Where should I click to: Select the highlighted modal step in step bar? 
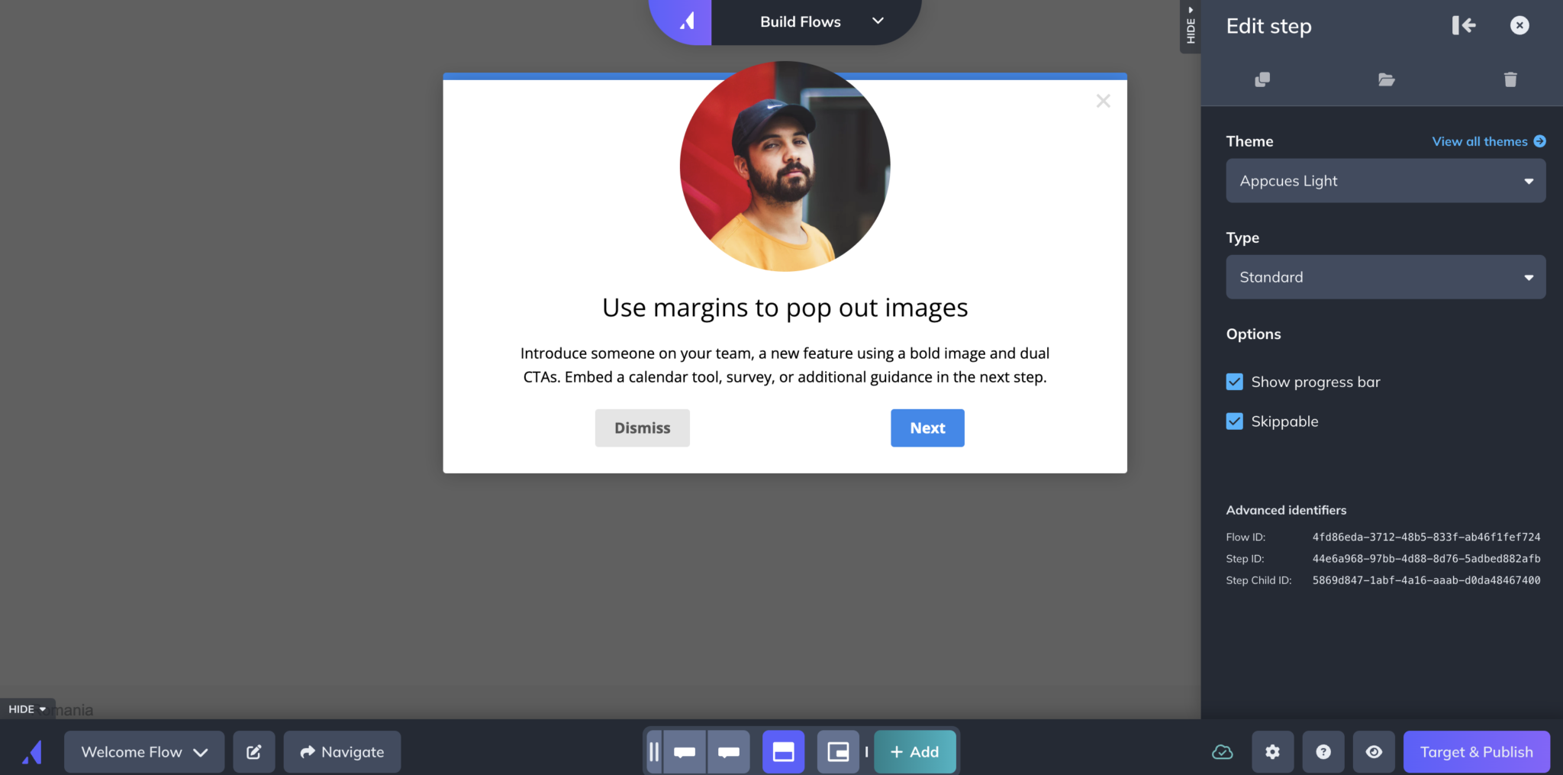coord(783,752)
